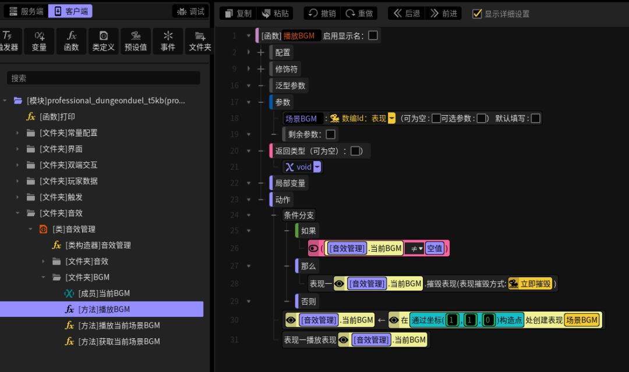Click the 空值 value token
This screenshot has height=372, width=629.
[434, 249]
